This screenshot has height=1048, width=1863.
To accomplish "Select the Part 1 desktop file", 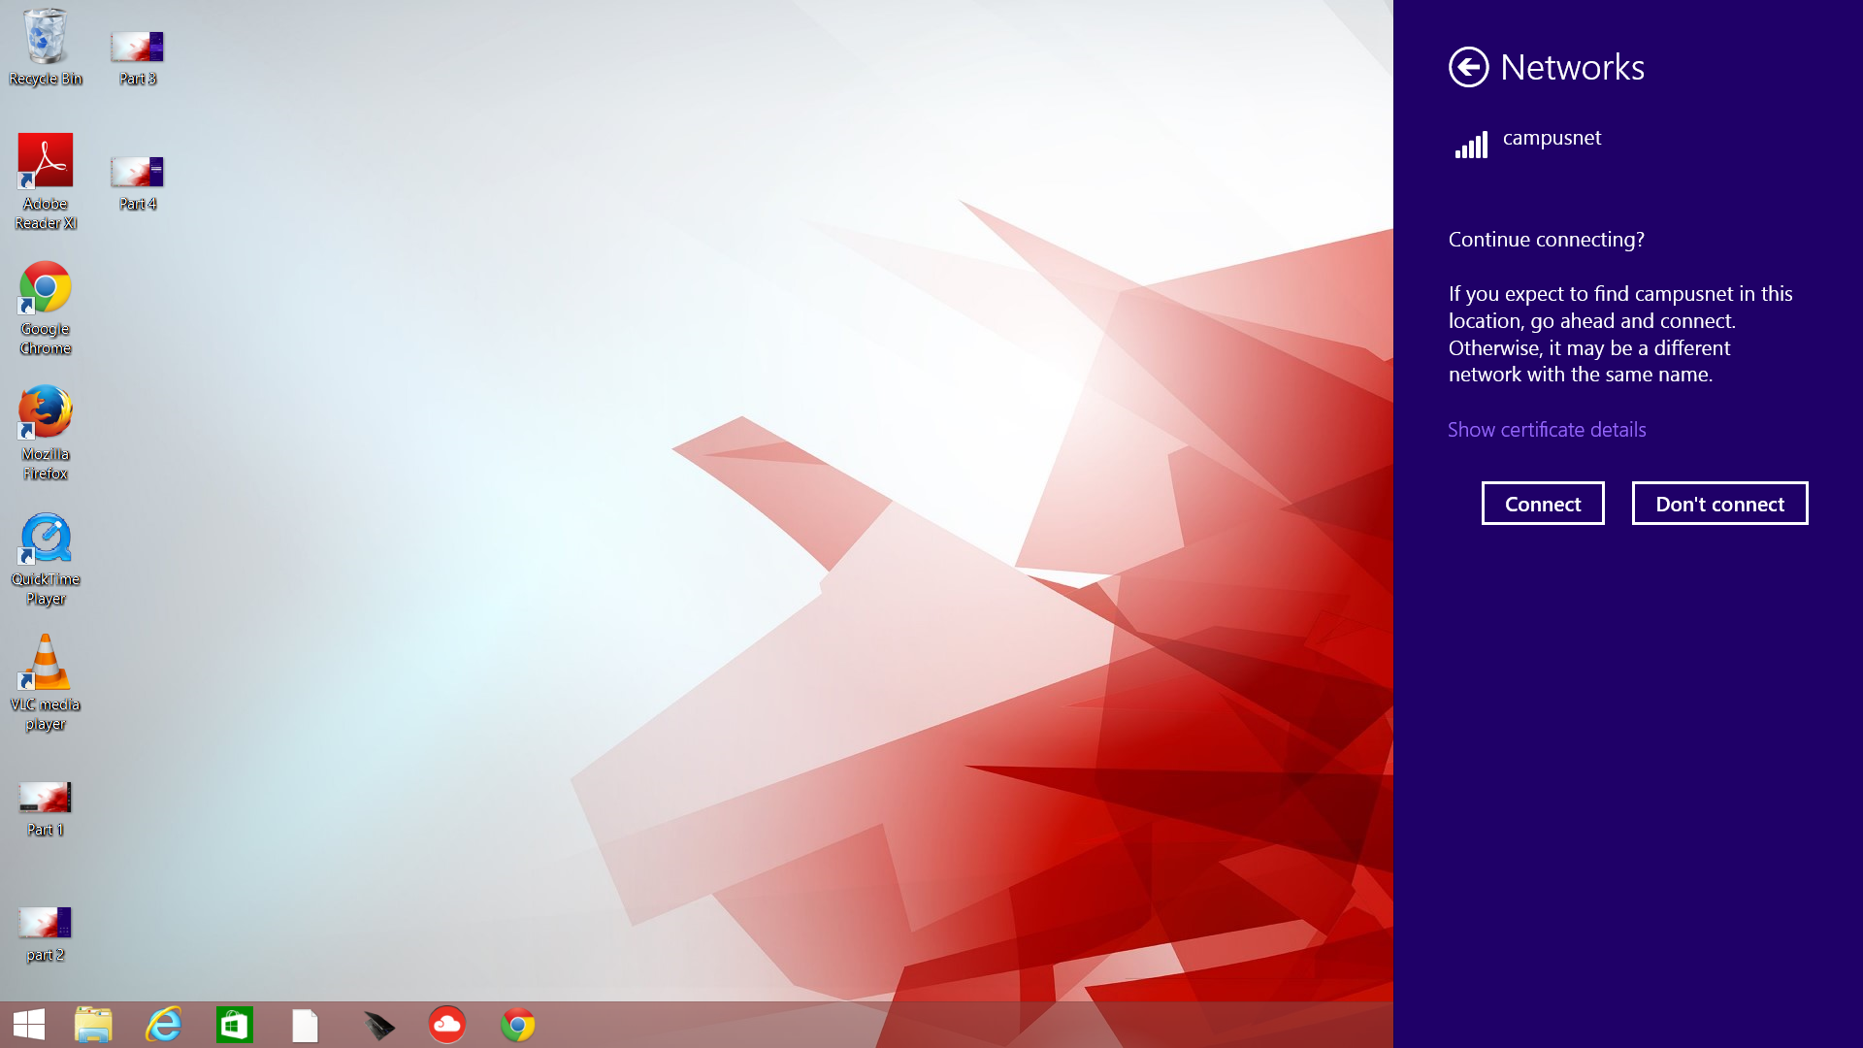I will [x=45, y=807].
